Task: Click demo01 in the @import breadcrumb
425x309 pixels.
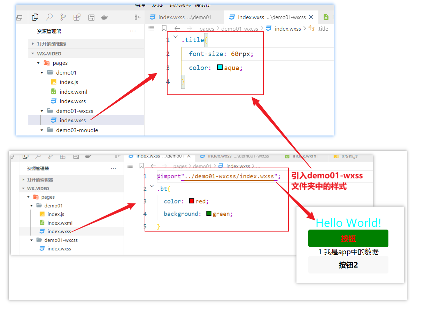Action: coord(202,166)
